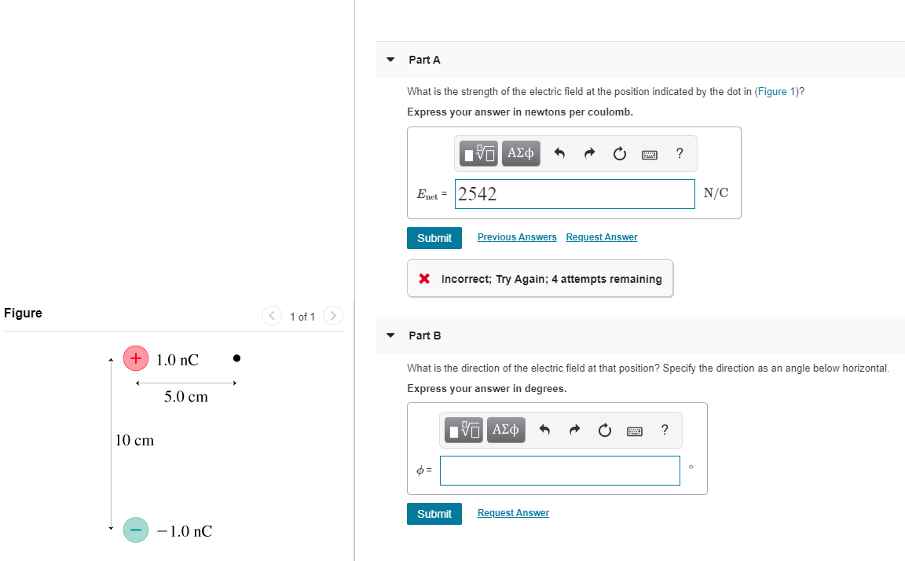
Task: Open Previous Answers link
Action: click(517, 237)
